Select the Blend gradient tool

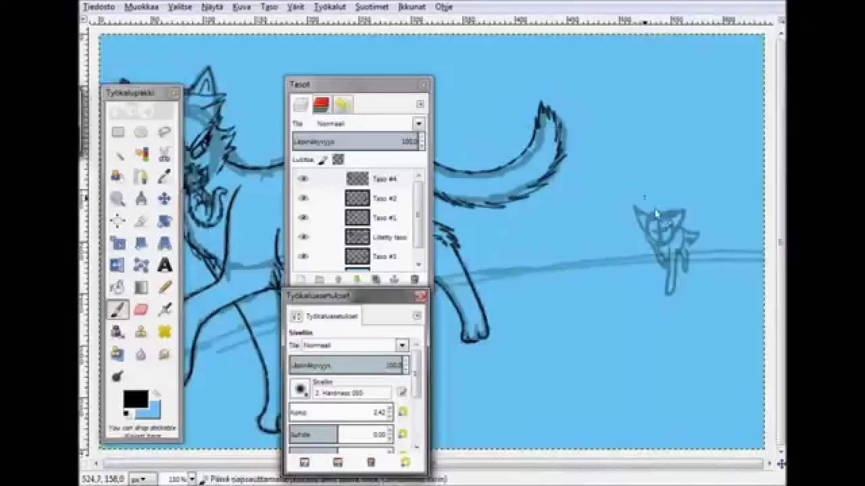[x=141, y=288]
